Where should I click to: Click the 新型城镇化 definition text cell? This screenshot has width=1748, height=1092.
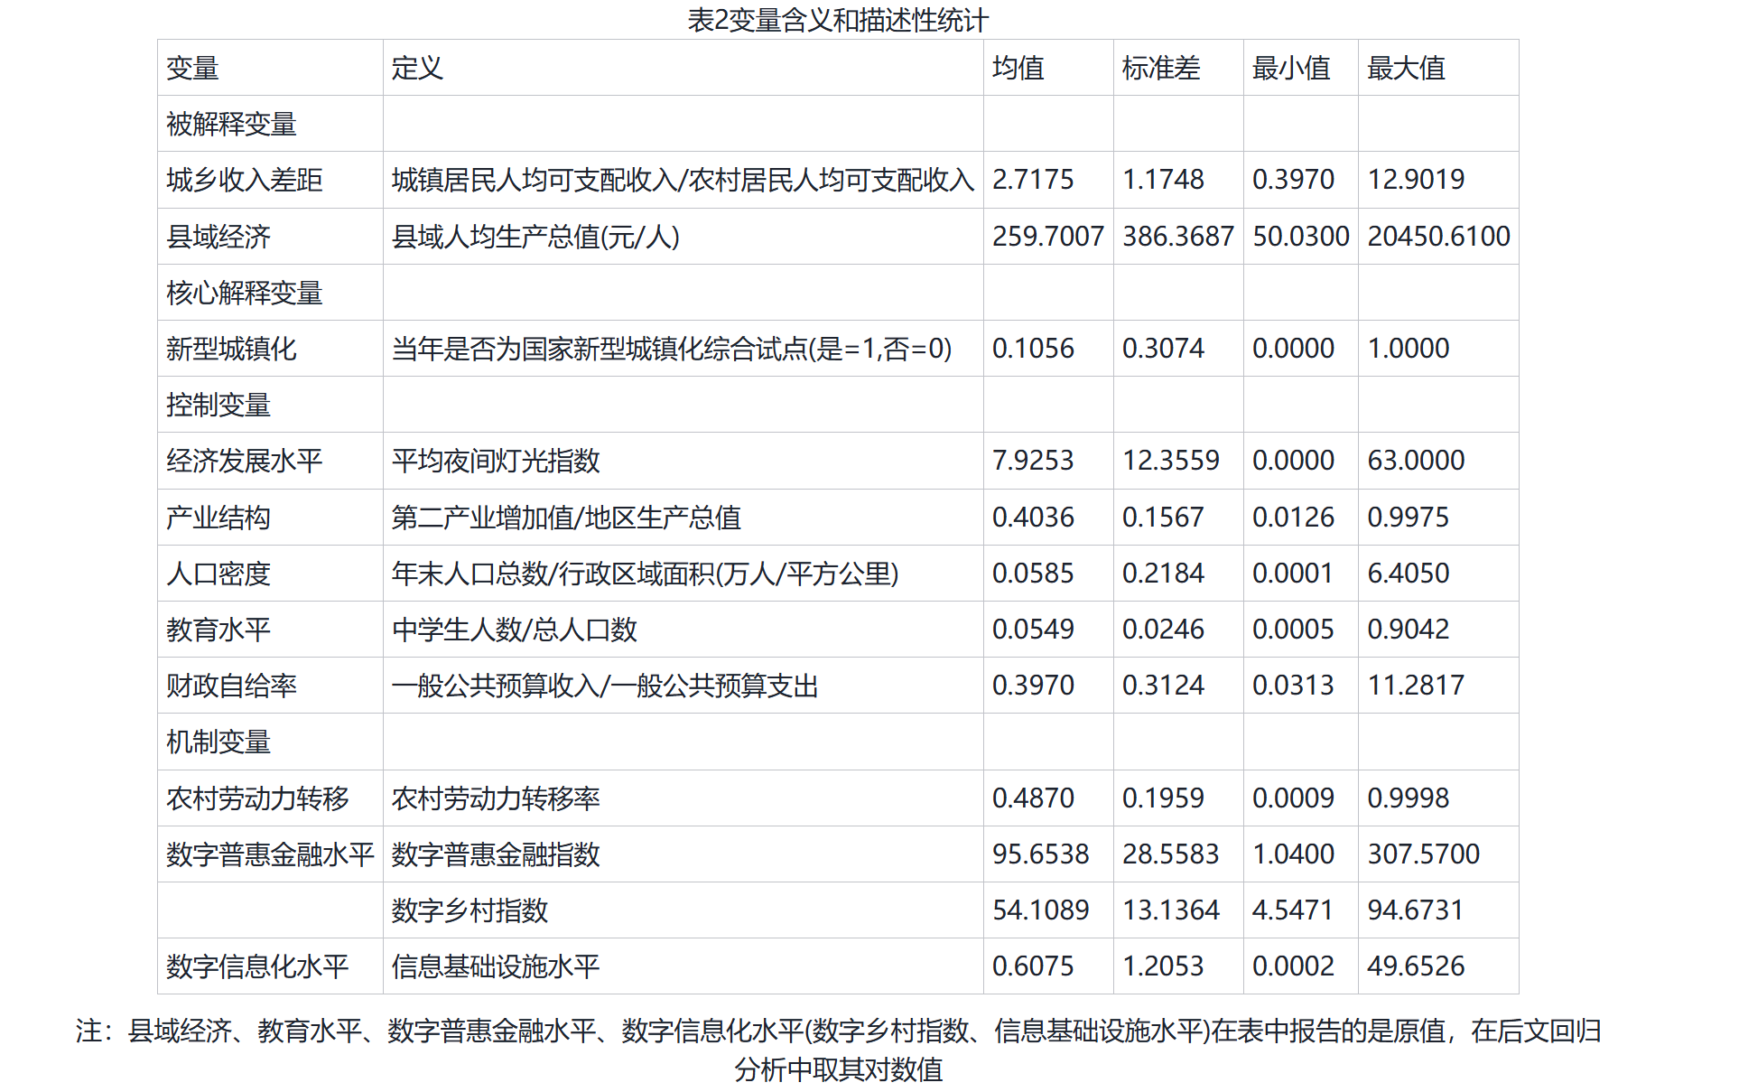click(x=672, y=349)
